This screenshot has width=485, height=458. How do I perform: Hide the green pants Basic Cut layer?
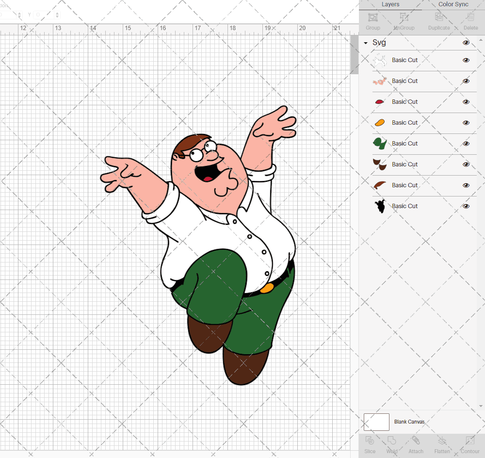pyautogui.click(x=466, y=144)
